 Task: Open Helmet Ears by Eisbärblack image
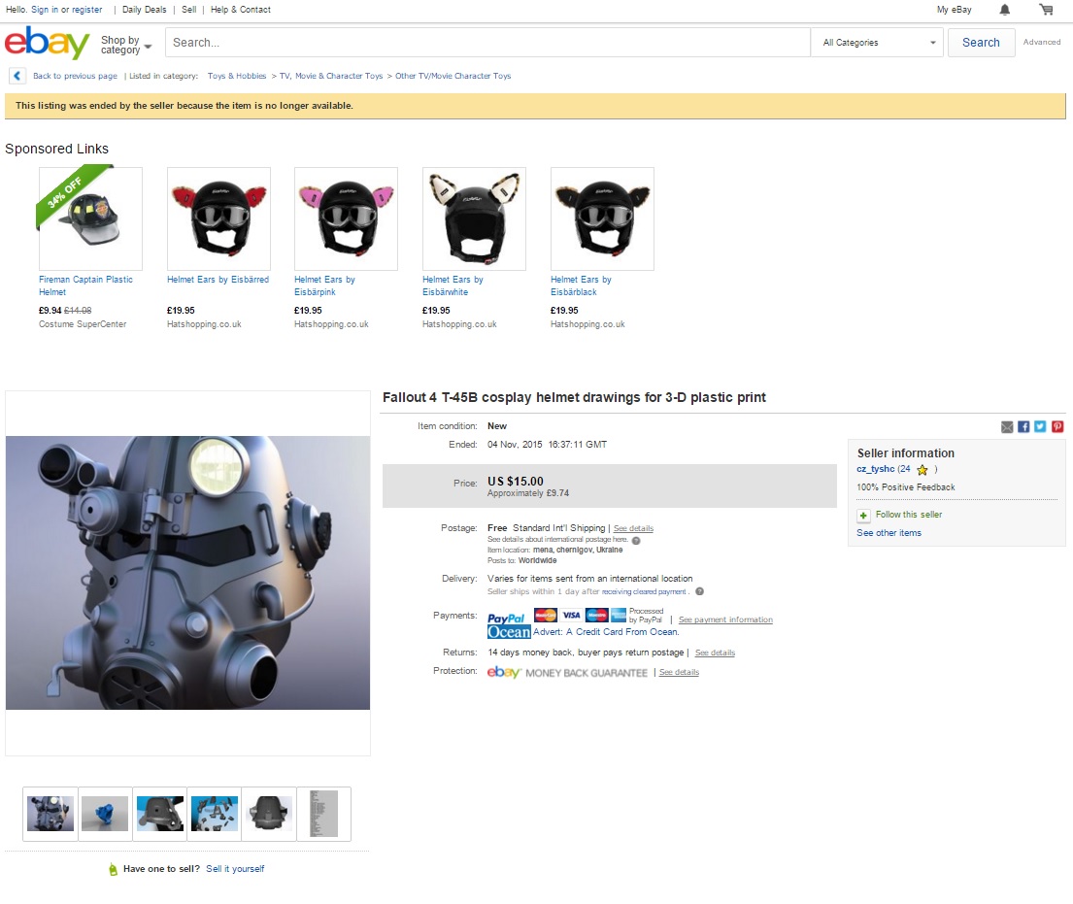[x=602, y=219]
